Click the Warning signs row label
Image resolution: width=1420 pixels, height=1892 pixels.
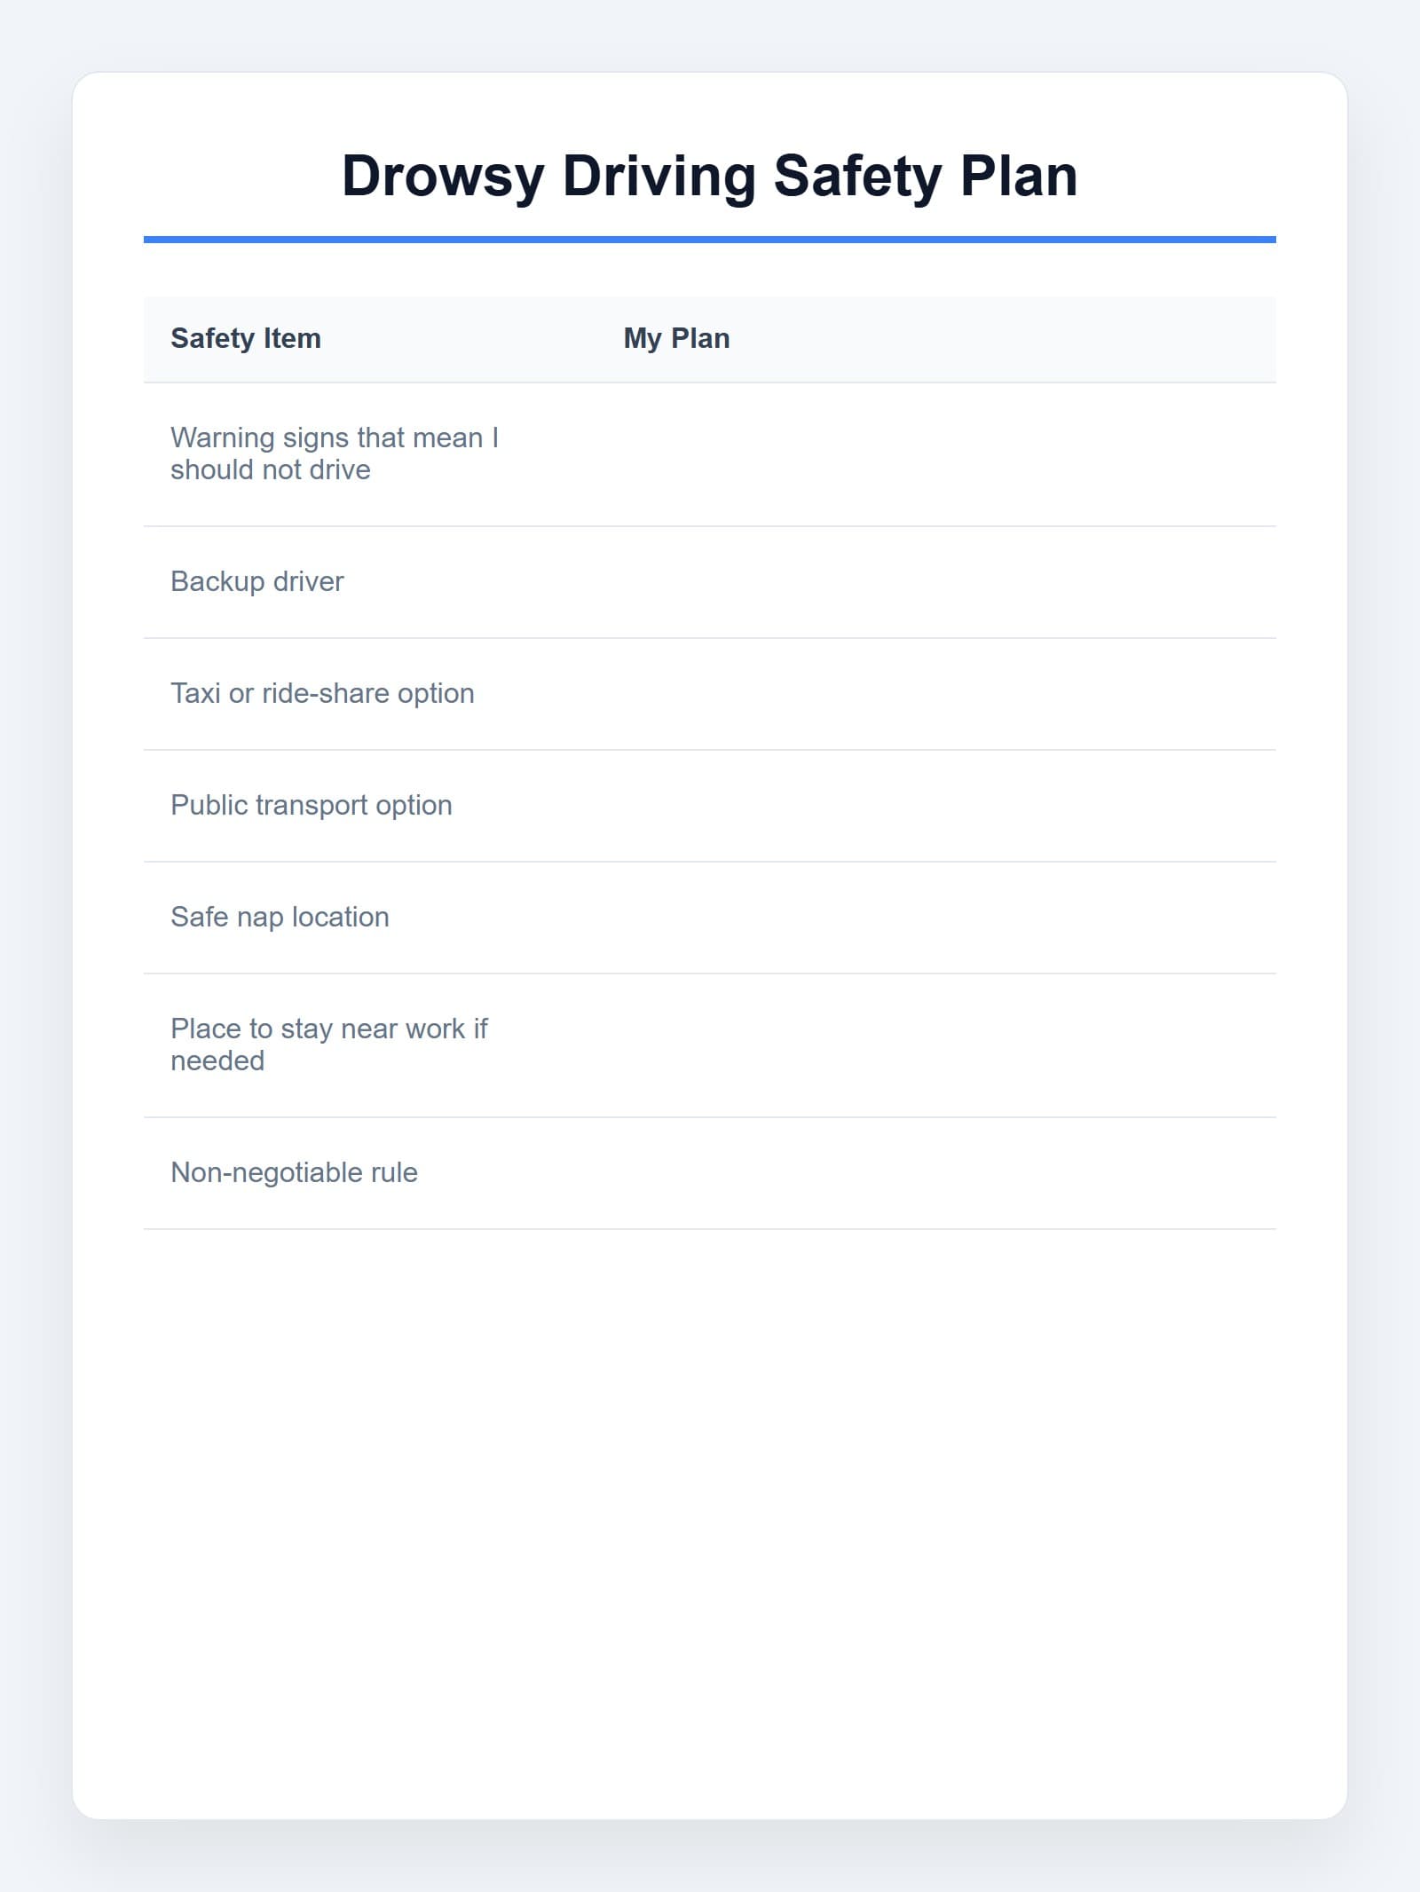[335, 453]
